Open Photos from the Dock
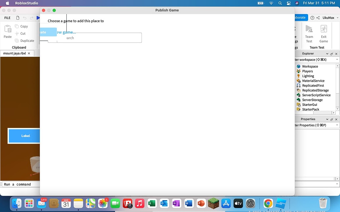Image resolution: width=340 pixels, height=212 pixels. (x=103, y=203)
